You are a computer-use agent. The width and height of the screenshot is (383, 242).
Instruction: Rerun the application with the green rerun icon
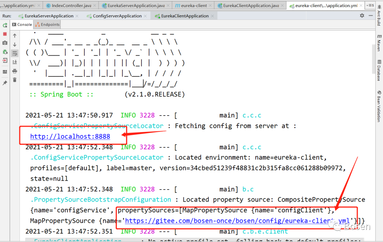[5, 25]
